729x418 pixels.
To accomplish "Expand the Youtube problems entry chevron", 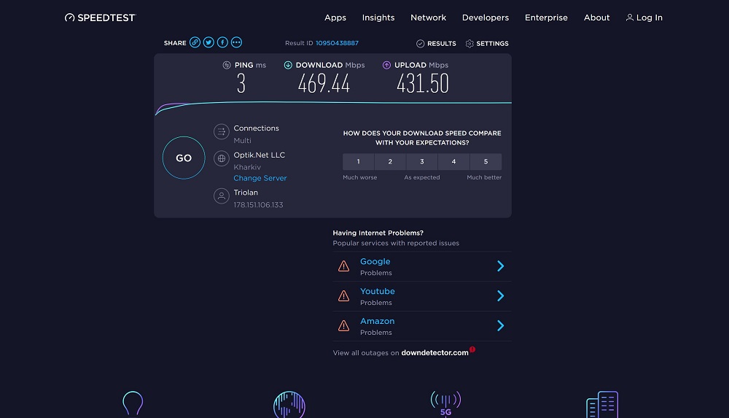I will (x=501, y=295).
